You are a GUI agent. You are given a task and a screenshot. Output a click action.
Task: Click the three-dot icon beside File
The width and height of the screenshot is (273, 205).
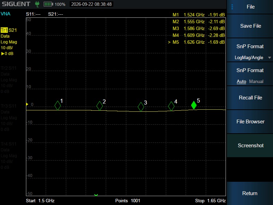click(x=232, y=7)
